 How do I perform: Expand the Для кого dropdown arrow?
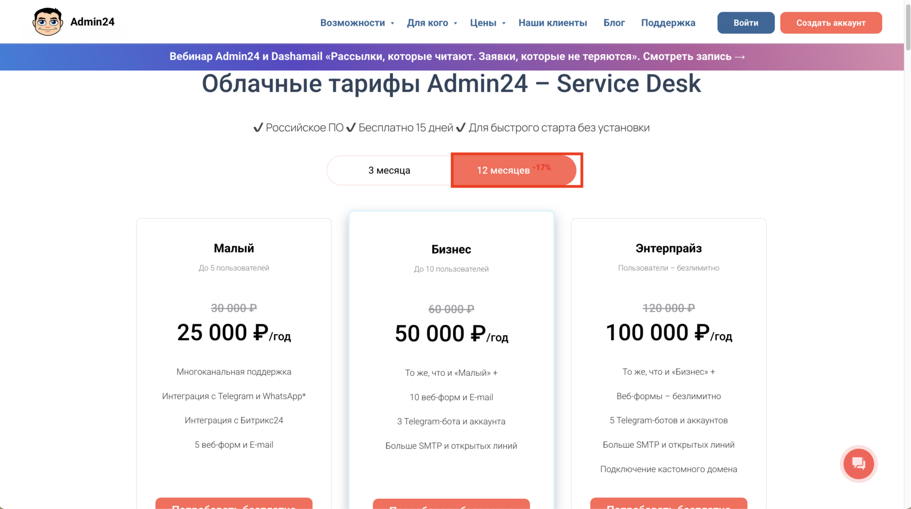(x=455, y=23)
